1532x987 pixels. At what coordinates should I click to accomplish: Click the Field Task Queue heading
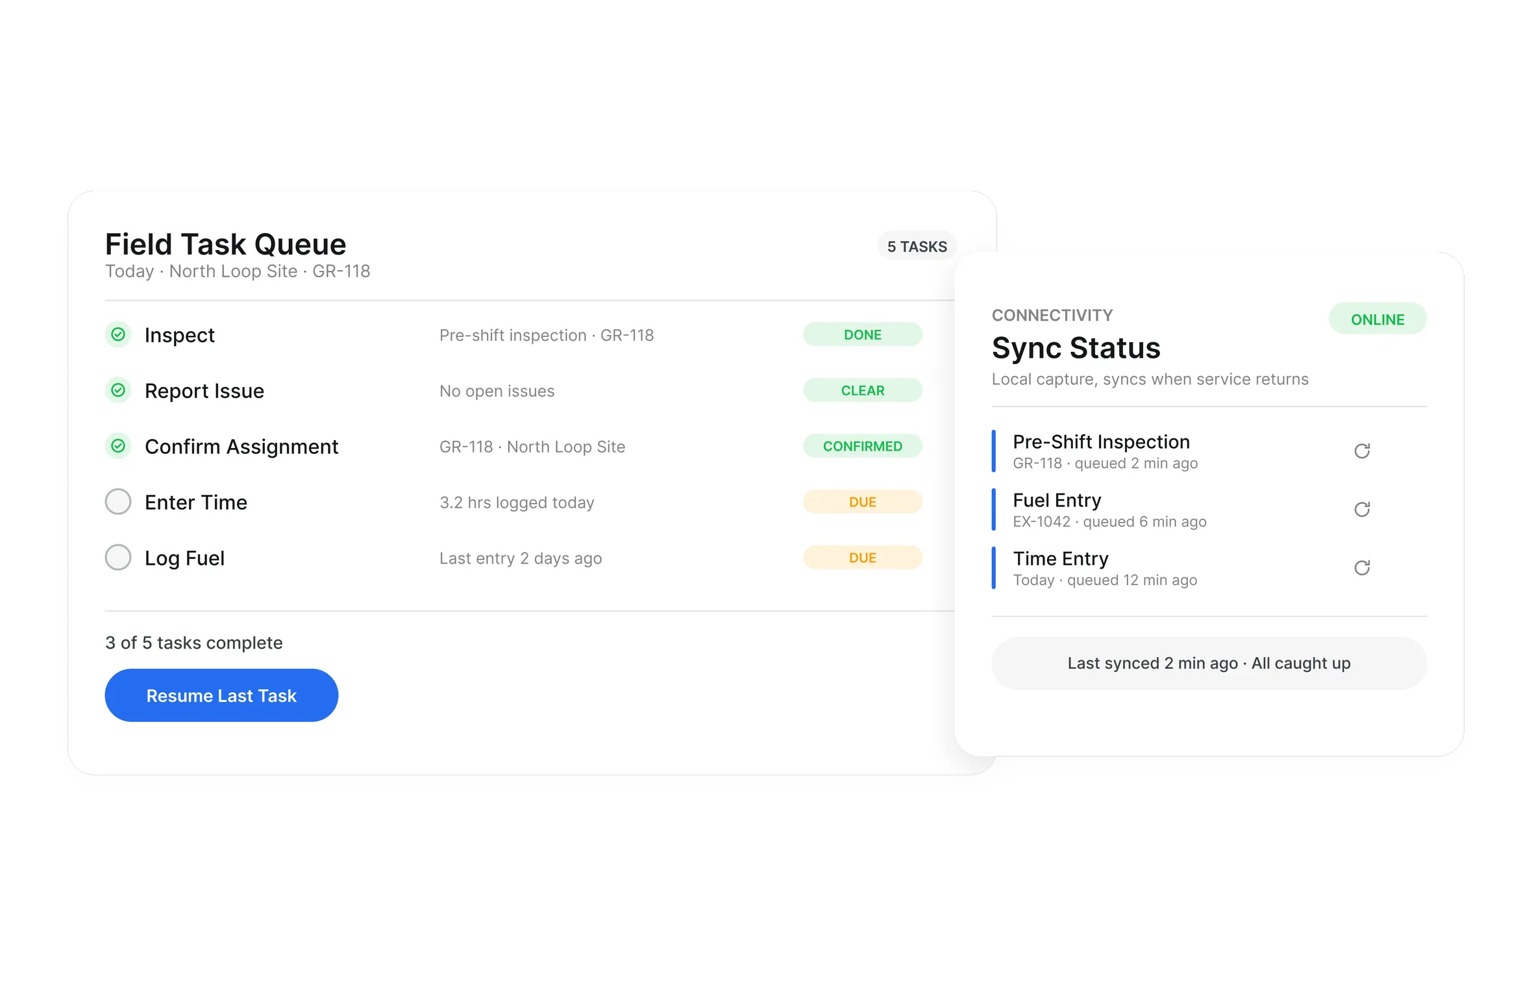[x=225, y=244]
